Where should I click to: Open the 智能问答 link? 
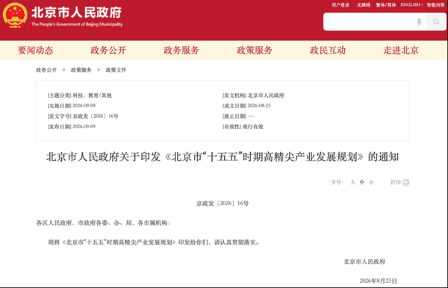436,5
